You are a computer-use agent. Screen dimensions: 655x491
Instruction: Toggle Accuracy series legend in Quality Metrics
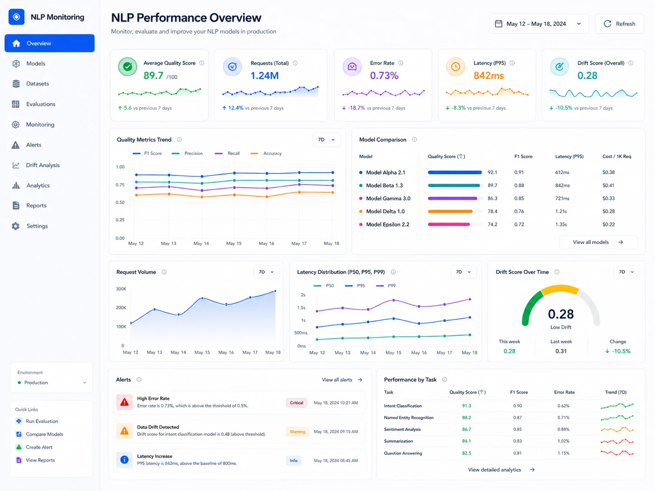point(266,154)
